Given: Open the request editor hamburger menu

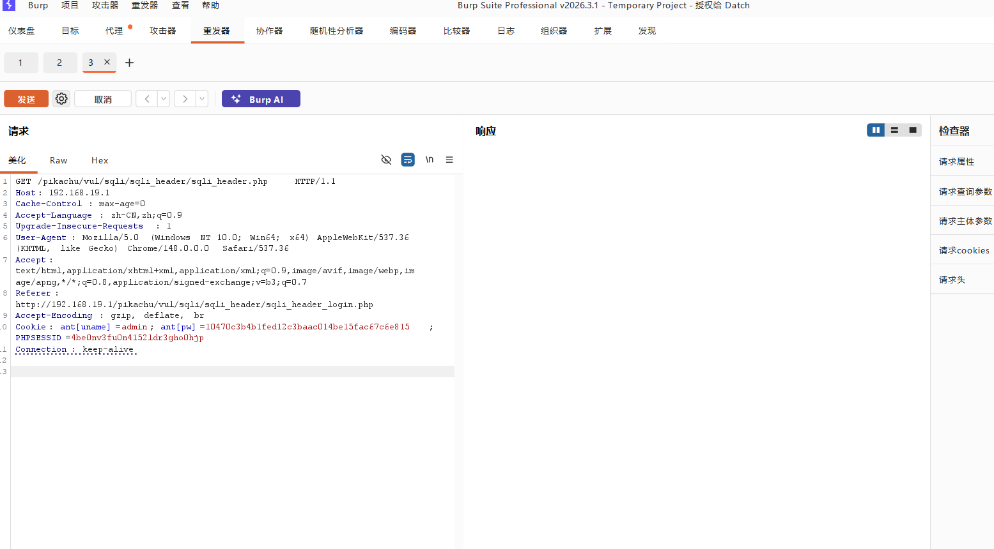Looking at the screenshot, I should (x=449, y=160).
